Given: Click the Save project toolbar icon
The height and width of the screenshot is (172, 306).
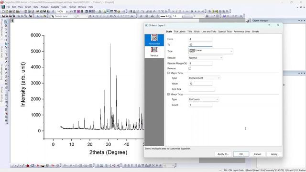Looking at the screenshot, I should click(x=44, y=11).
